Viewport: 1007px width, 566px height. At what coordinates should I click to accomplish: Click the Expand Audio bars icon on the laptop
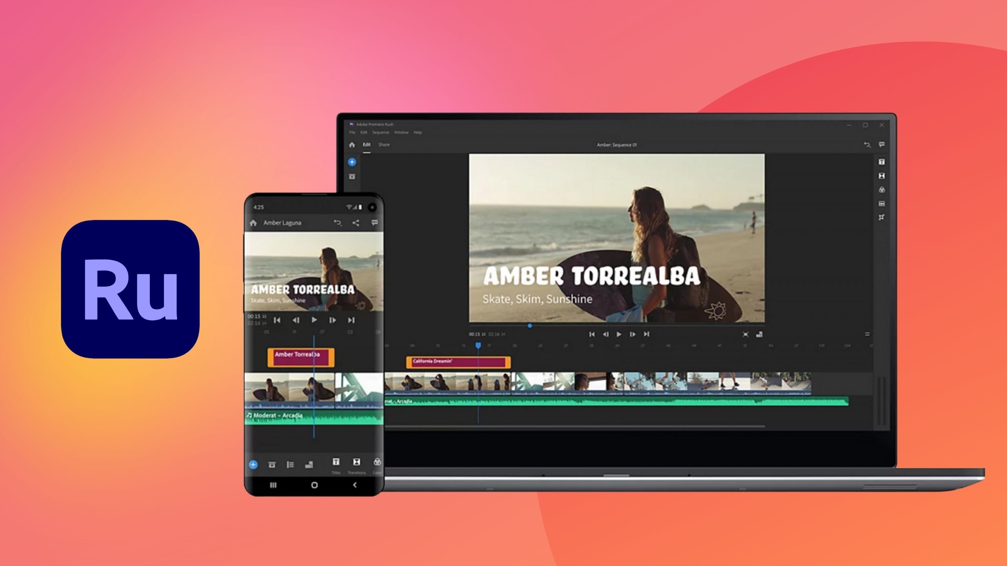tap(759, 334)
